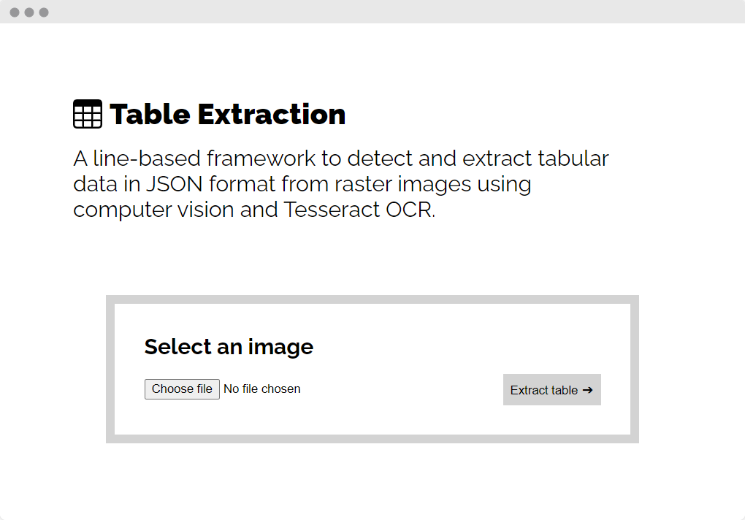Image resolution: width=745 pixels, height=520 pixels.
Task: Click the table grid icon beside the title
Action: pyautogui.click(x=88, y=114)
